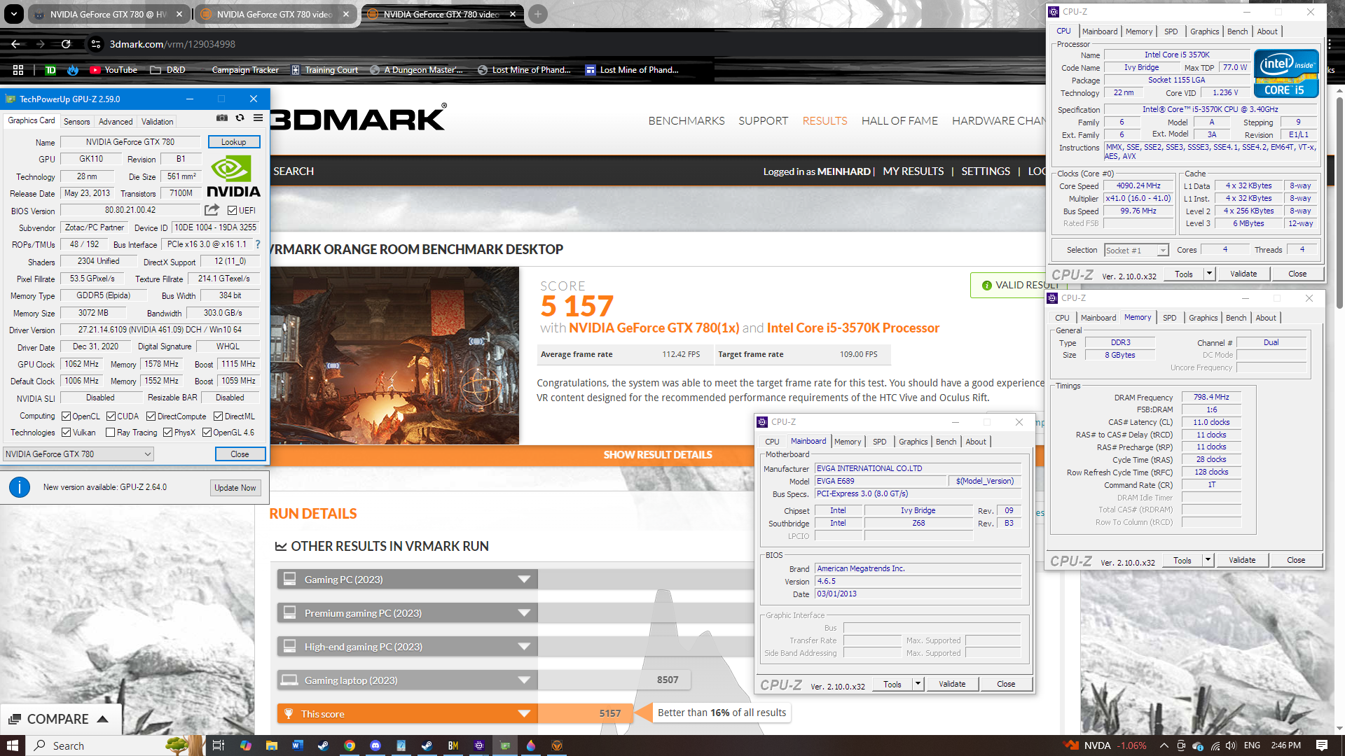Image resolution: width=1345 pixels, height=756 pixels.
Task: Click Validate in CPU-Z Mainboard window
Action: (952, 684)
